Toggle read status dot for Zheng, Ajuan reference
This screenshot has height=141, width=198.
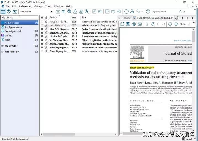click(42, 44)
